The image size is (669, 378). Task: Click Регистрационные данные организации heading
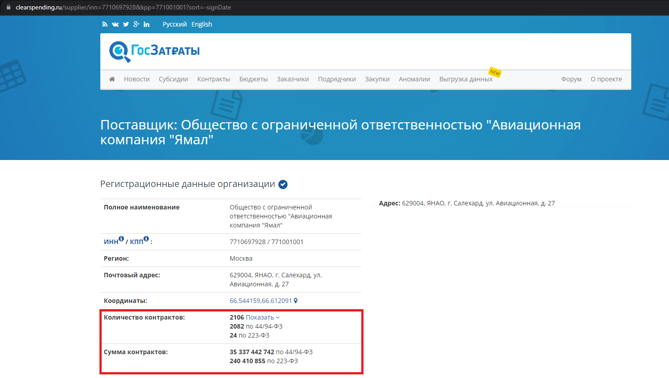[188, 184]
